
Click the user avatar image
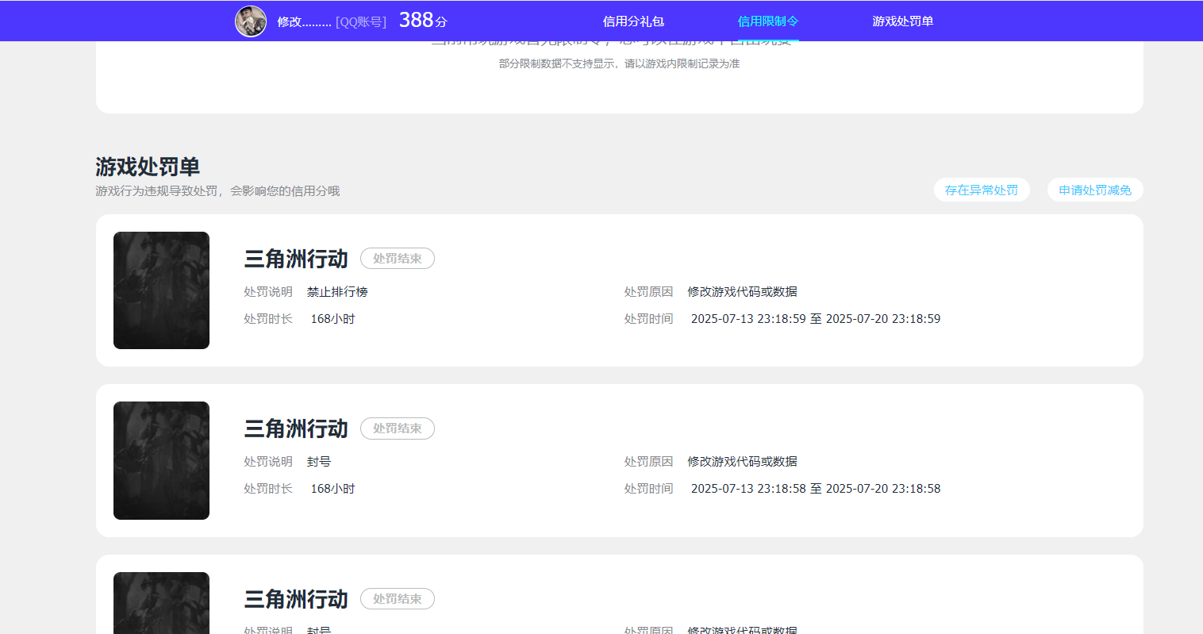point(251,21)
